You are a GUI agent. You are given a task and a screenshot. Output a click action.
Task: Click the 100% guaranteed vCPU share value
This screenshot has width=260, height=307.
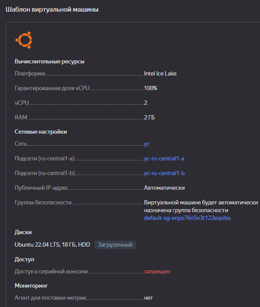coord(150,88)
